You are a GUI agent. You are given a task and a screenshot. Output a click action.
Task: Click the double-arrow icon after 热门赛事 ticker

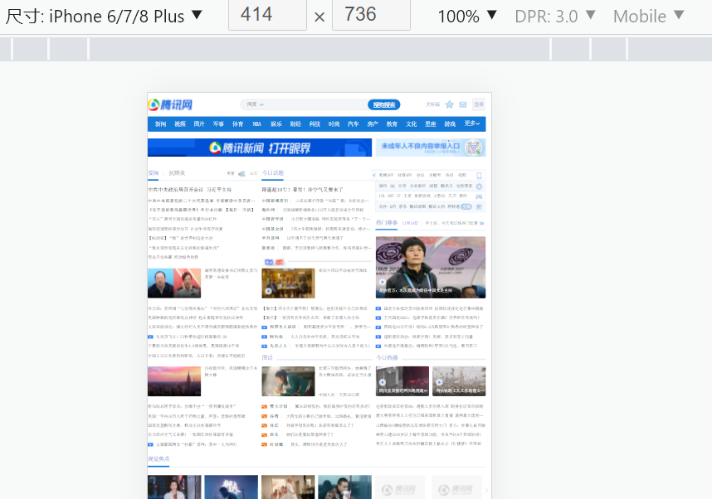(x=482, y=223)
